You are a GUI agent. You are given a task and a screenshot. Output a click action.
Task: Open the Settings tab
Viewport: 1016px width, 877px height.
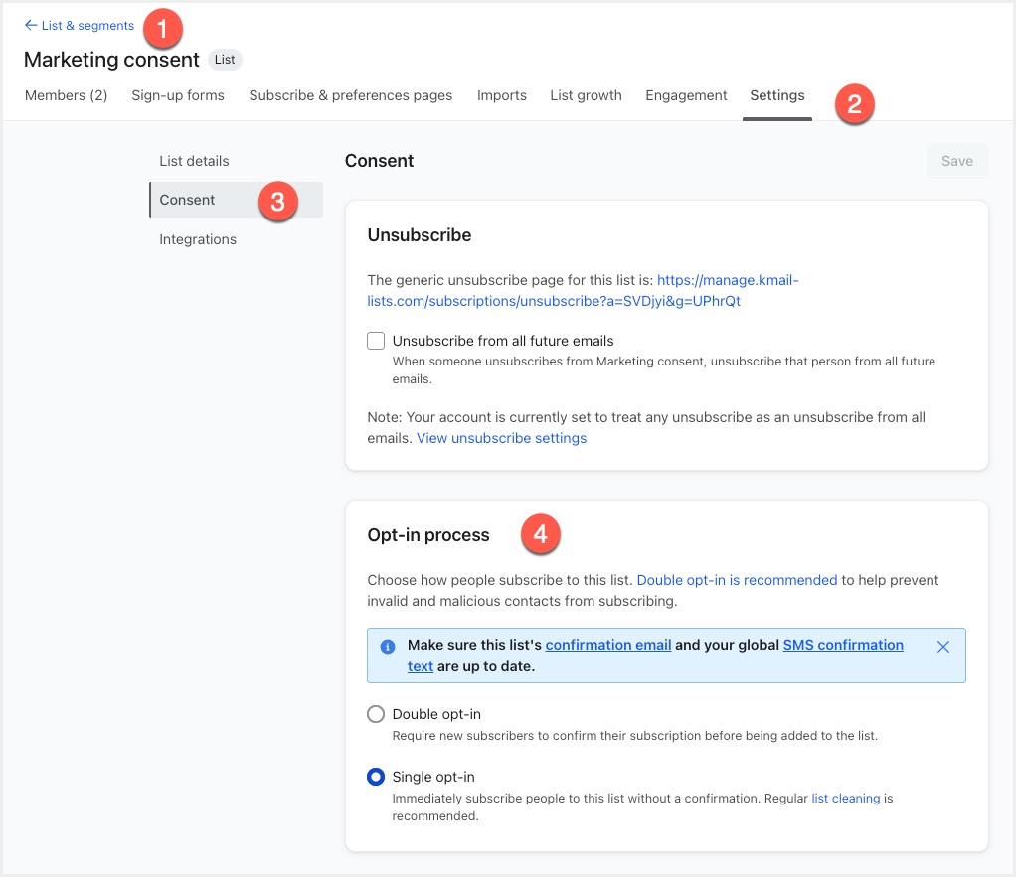[x=777, y=95]
